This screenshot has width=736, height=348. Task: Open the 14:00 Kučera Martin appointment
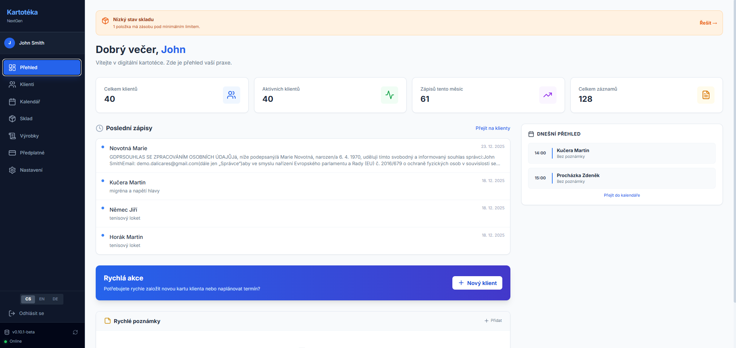pyautogui.click(x=622, y=153)
